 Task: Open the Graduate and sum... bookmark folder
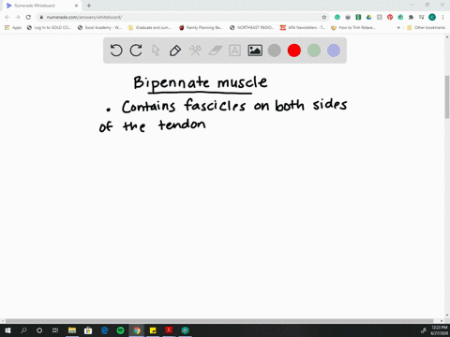pyautogui.click(x=150, y=27)
